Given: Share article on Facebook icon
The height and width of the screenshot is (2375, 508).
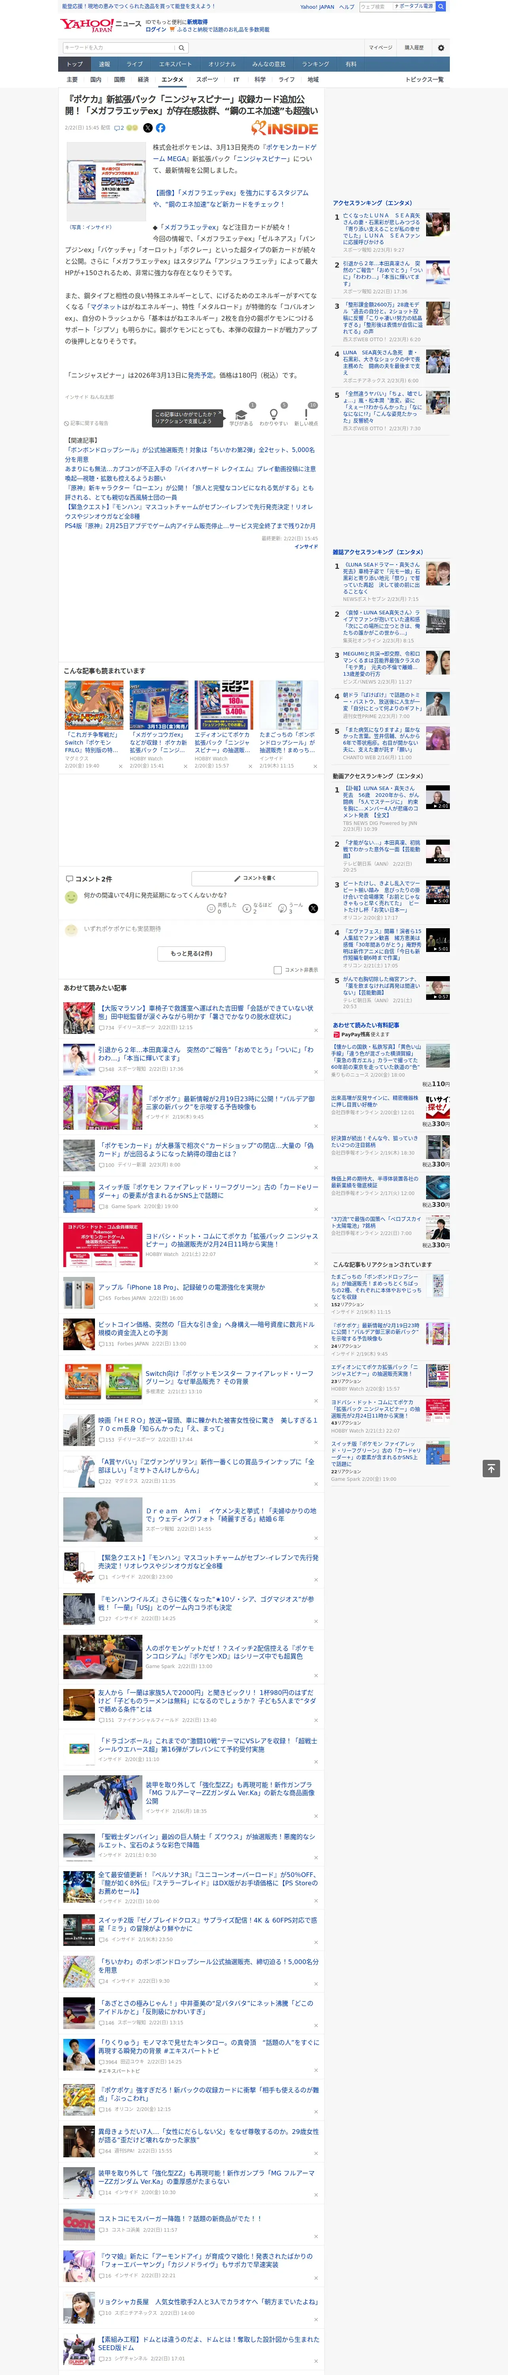Looking at the screenshot, I should coord(160,128).
